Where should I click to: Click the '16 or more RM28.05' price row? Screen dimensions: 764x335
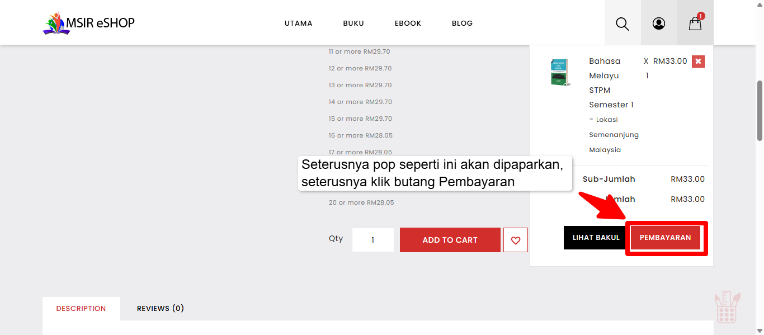coord(360,135)
